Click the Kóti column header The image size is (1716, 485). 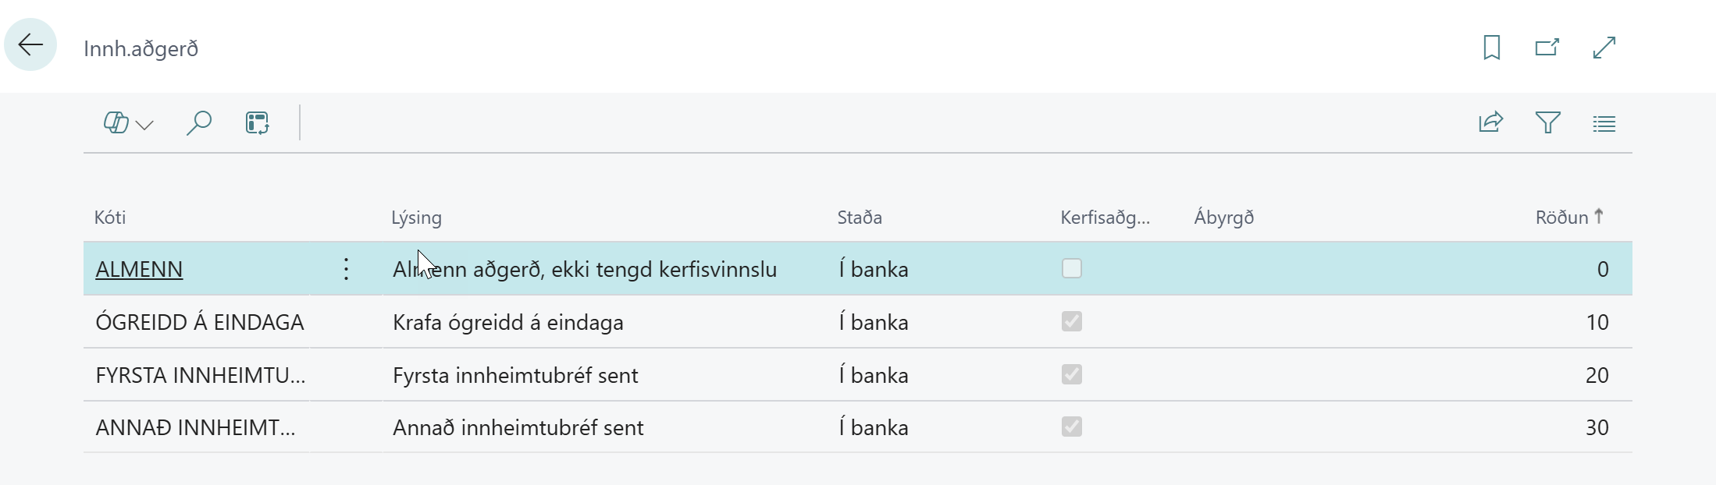110,218
